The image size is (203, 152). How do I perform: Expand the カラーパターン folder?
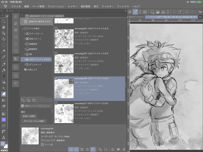coord(25,34)
